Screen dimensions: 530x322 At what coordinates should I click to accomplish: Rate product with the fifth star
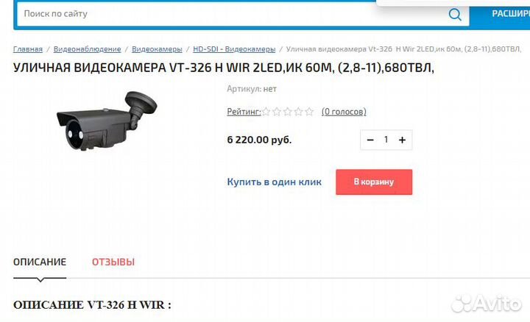pyautogui.click(x=309, y=112)
